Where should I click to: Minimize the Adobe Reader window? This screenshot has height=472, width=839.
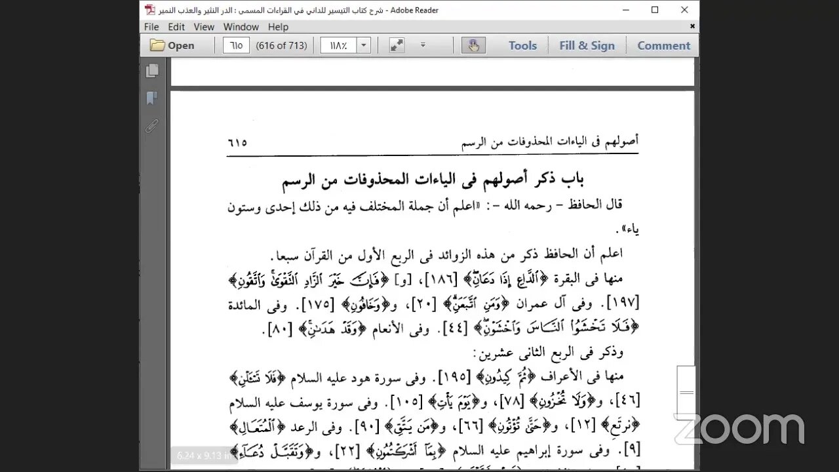pos(625,10)
